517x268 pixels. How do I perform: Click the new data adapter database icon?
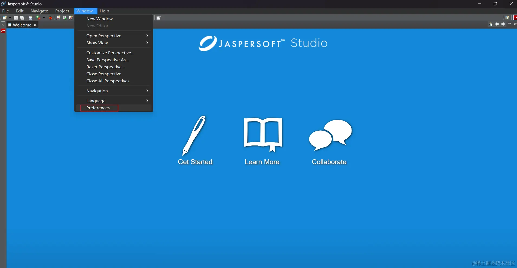(65, 18)
